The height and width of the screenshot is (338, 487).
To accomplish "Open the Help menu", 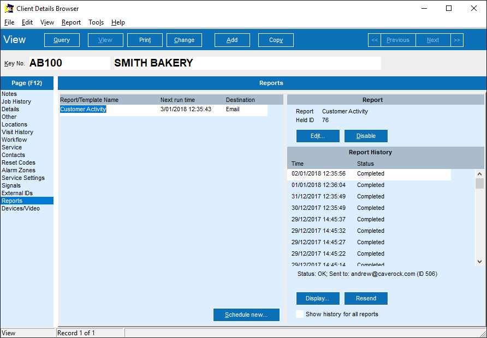I will [x=118, y=22].
